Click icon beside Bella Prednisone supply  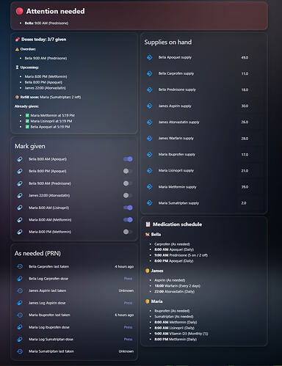click(150, 89)
